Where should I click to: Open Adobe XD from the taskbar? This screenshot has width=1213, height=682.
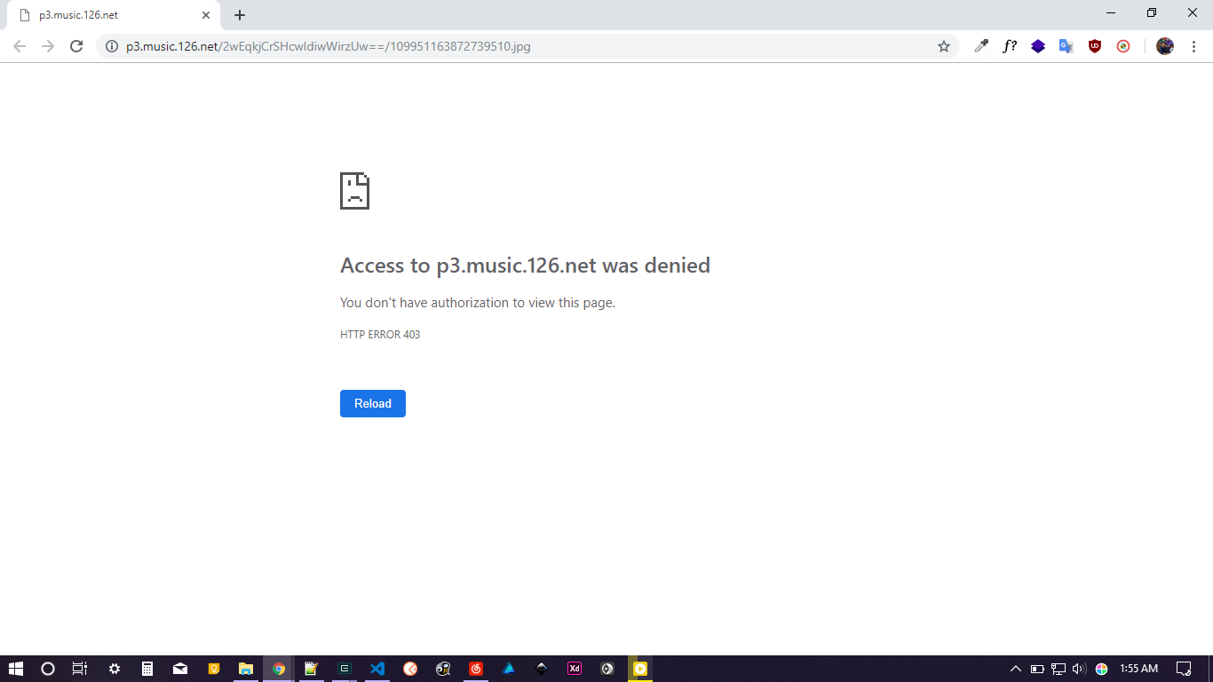click(x=575, y=669)
